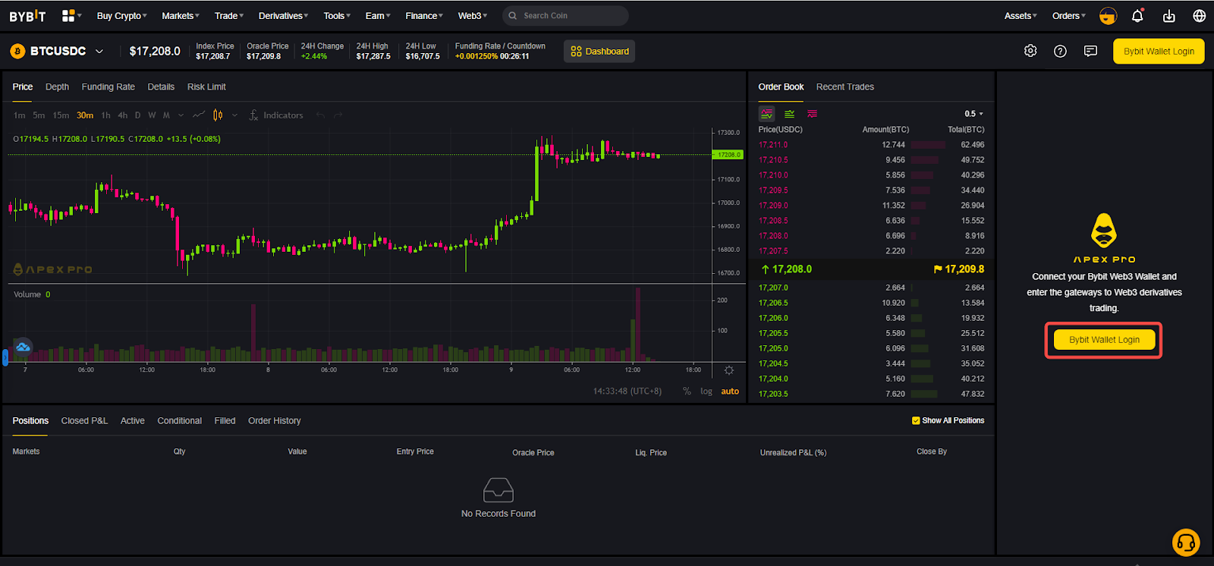The width and height of the screenshot is (1214, 566).
Task: Click the oracle price flag icon 17,209.8
Action: pos(938,269)
